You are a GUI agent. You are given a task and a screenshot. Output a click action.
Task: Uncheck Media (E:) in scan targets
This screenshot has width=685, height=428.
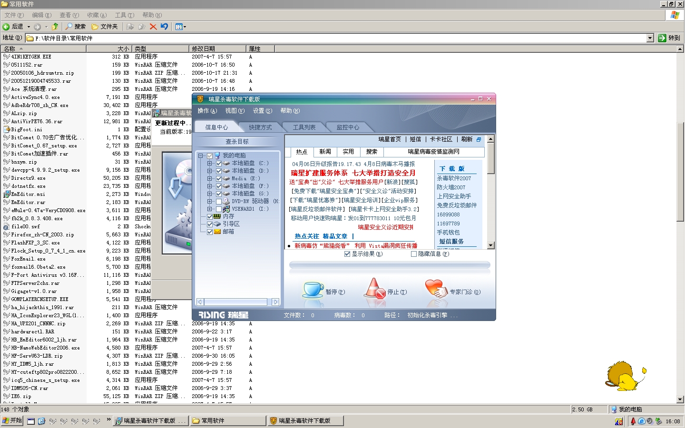219,178
